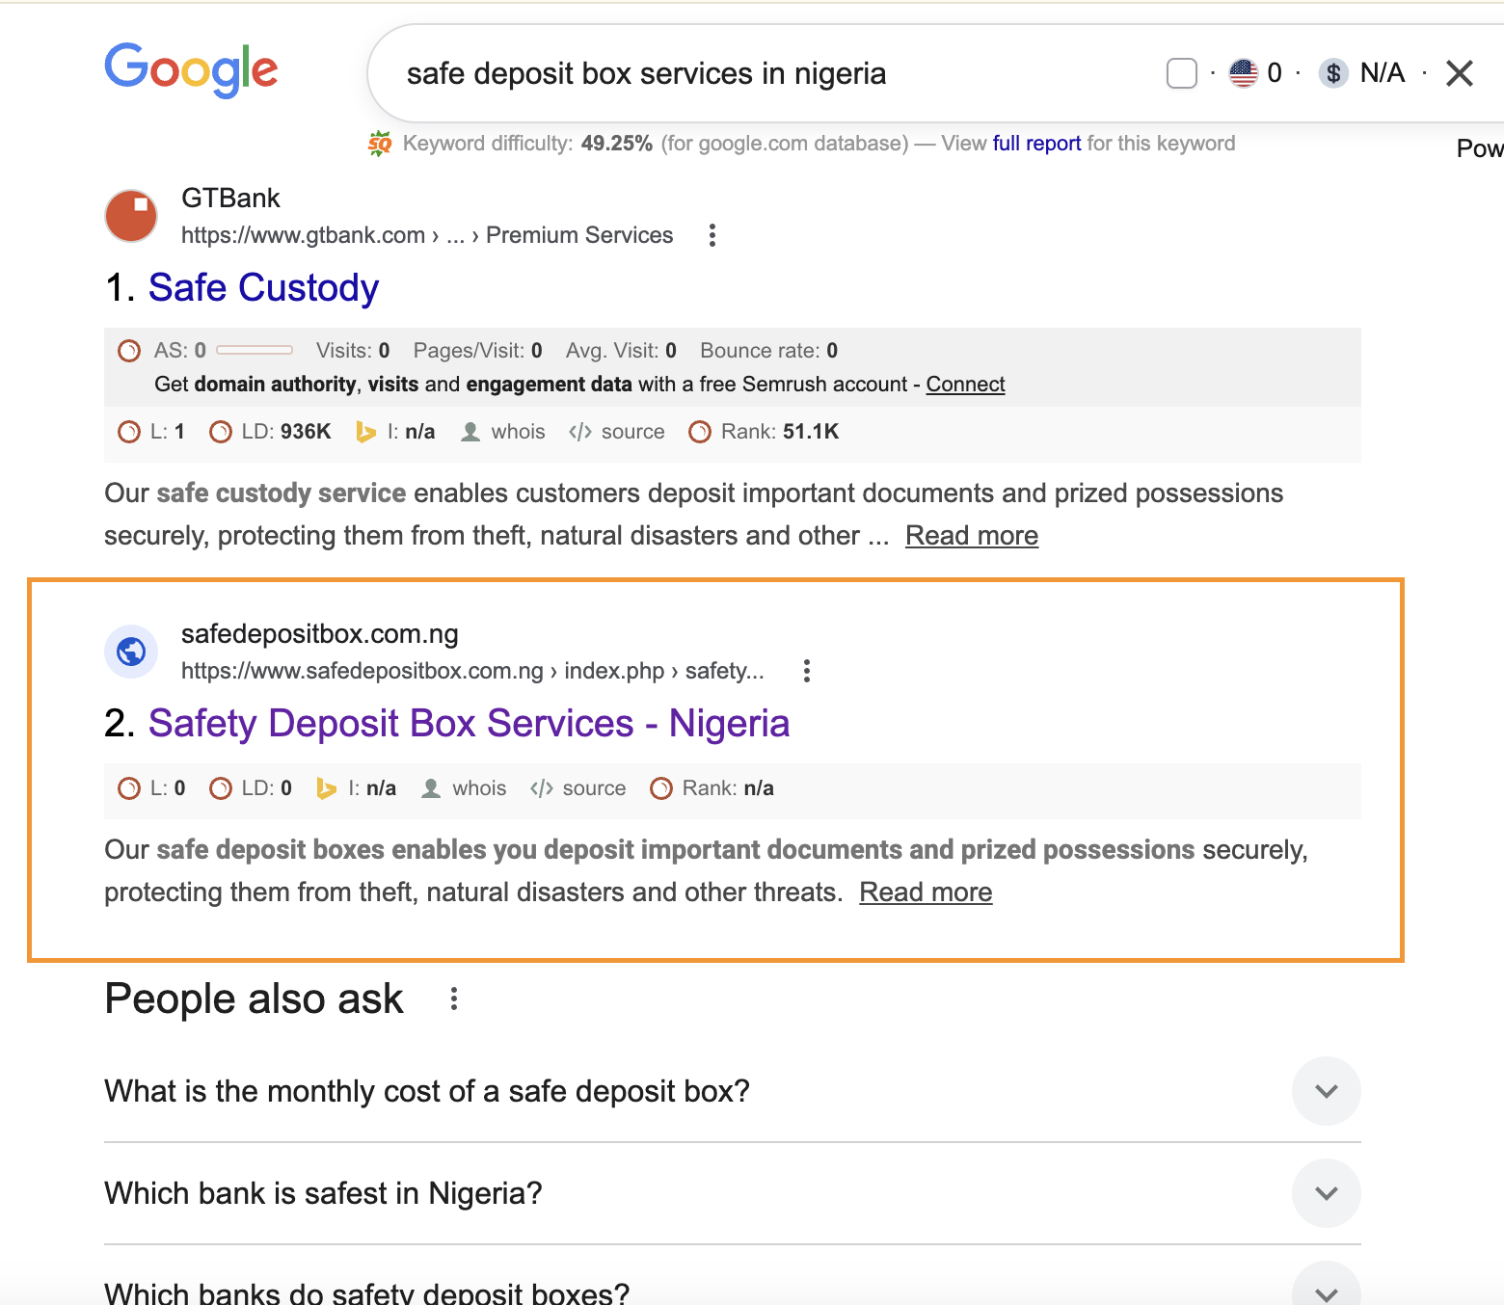
Task: Click the US flag volume icon
Action: [1244, 73]
